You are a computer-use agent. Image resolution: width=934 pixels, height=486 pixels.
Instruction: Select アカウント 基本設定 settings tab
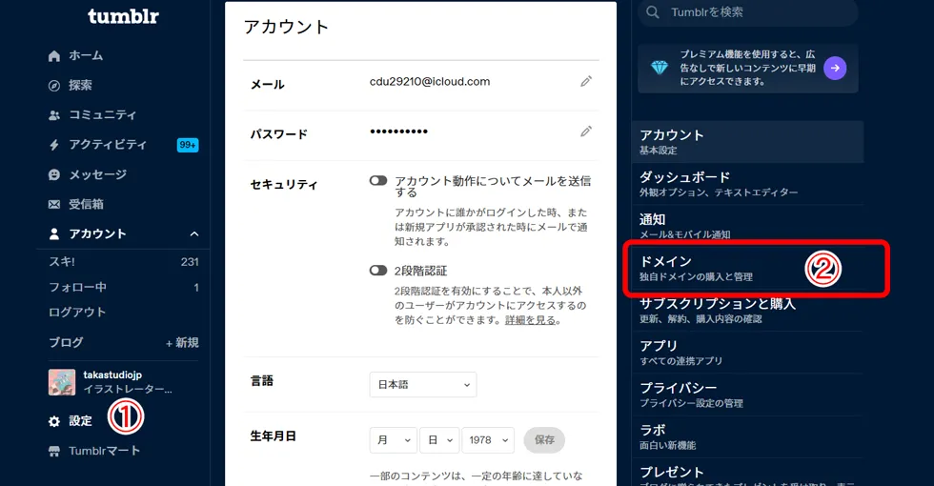point(748,142)
